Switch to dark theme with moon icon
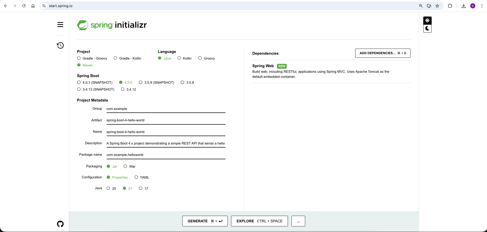This screenshot has width=487, height=232. pyautogui.click(x=427, y=28)
